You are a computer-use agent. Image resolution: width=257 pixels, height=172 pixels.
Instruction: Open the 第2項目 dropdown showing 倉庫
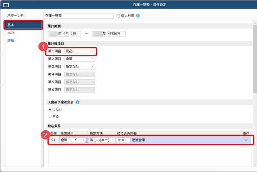(80, 59)
